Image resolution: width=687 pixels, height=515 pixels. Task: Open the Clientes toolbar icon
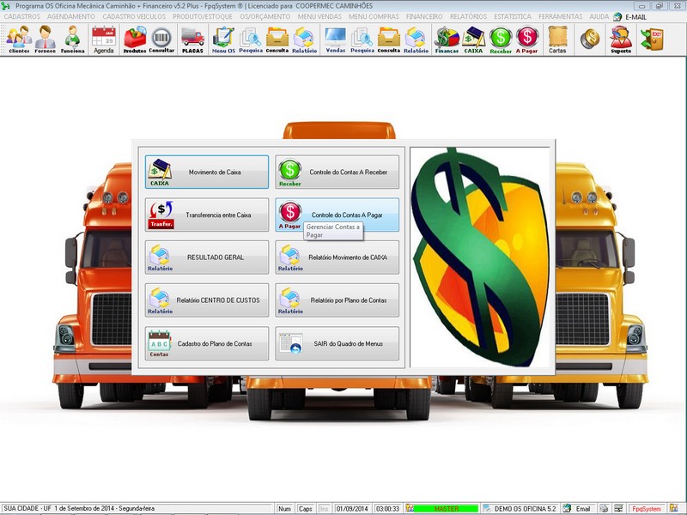[19, 39]
